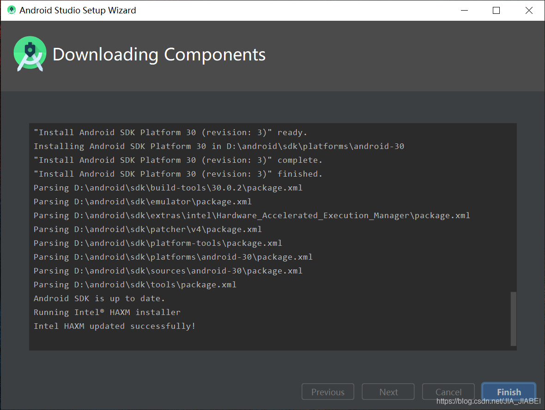Select the line parsing sdk\tools\package.xml
This screenshot has width=545, height=410.
pyautogui.click(x=135, y=285)
